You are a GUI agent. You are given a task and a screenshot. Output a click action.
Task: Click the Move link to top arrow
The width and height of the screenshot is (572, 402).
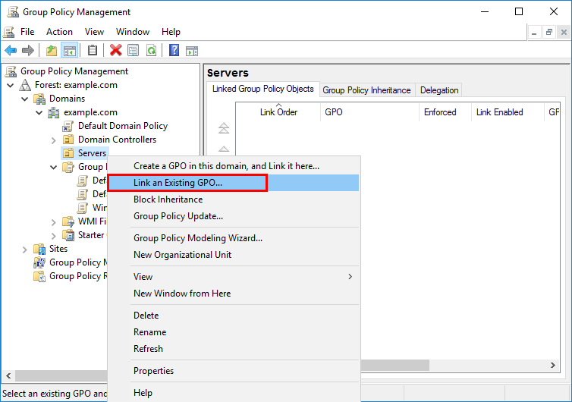coord(224,128)
